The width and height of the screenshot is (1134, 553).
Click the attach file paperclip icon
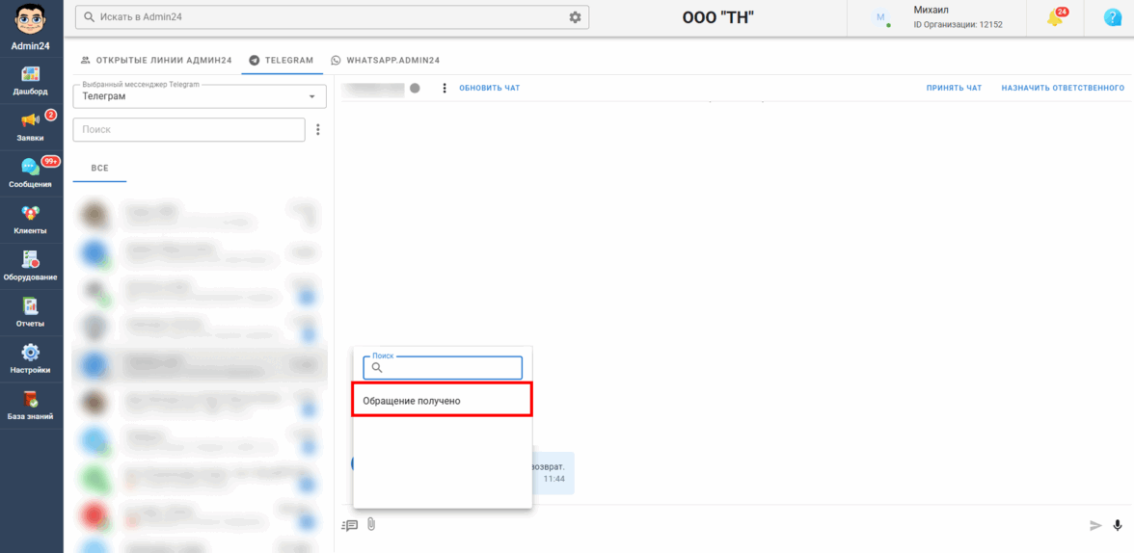coord(371,525)
